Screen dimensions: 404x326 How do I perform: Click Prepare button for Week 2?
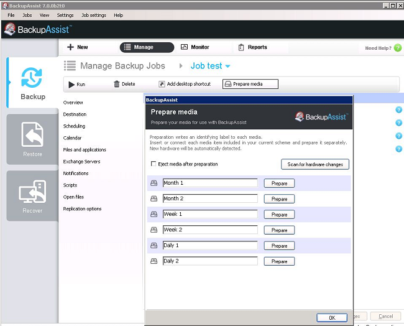[279, 230]
